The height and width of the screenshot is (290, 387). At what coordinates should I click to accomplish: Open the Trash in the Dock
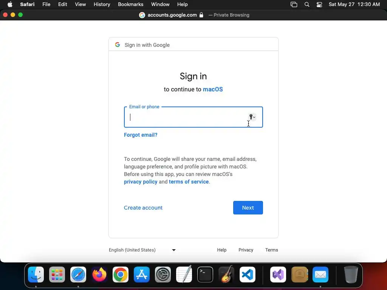[x=351, y=275]
